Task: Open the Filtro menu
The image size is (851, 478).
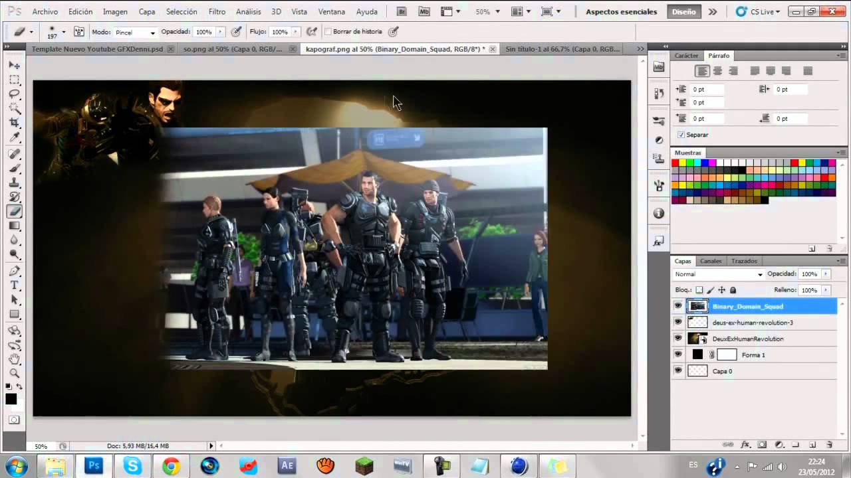Action: click(217, 12)
